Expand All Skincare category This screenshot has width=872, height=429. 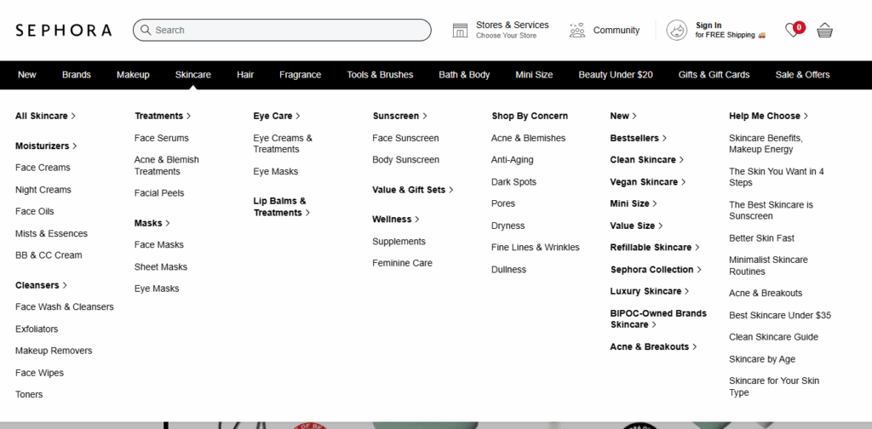(46, 116)
